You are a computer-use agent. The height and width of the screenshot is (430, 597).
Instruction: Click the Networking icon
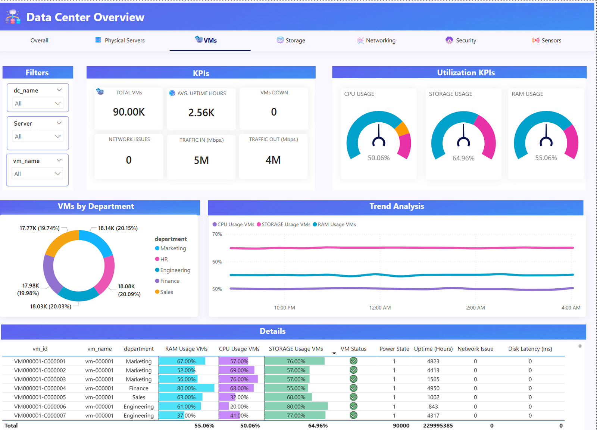pos(360,40)
